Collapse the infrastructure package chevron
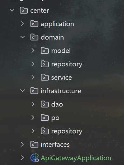The image size is (124, 165). tap(23, 91)
